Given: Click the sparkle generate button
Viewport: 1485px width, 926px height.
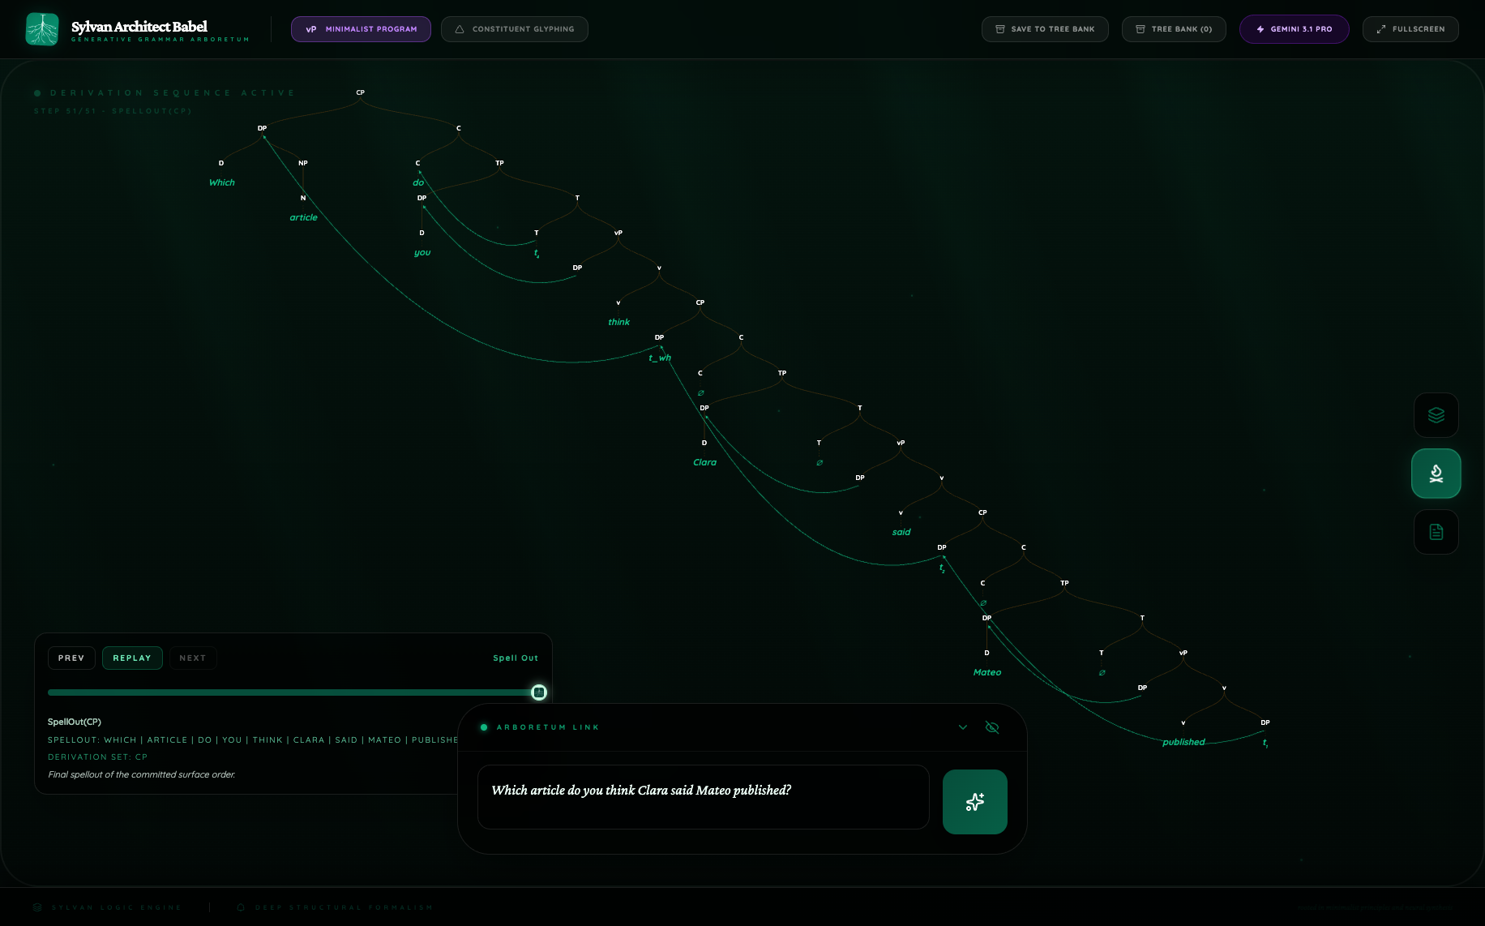Looking at the screenshot, I should pyautogui.click(x=974, y=802).
